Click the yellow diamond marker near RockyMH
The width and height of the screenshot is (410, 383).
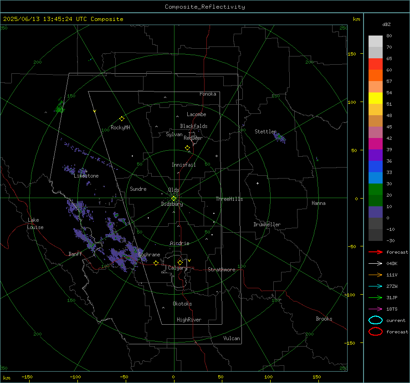point(122,119)
